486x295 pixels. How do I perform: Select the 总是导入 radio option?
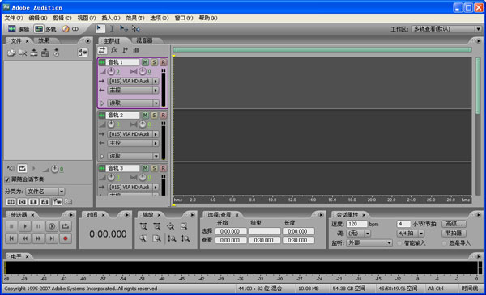click(444, 243)
